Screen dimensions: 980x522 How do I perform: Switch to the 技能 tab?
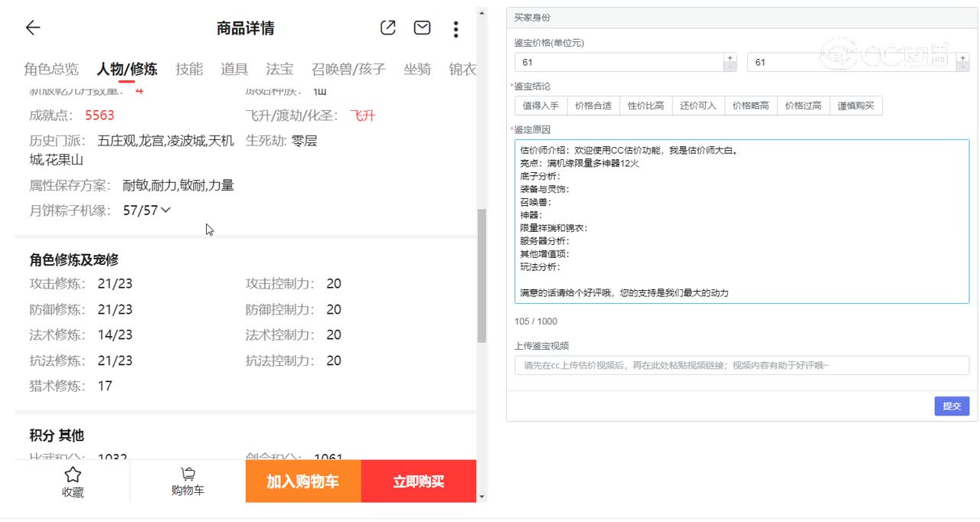tap(188, 69)
